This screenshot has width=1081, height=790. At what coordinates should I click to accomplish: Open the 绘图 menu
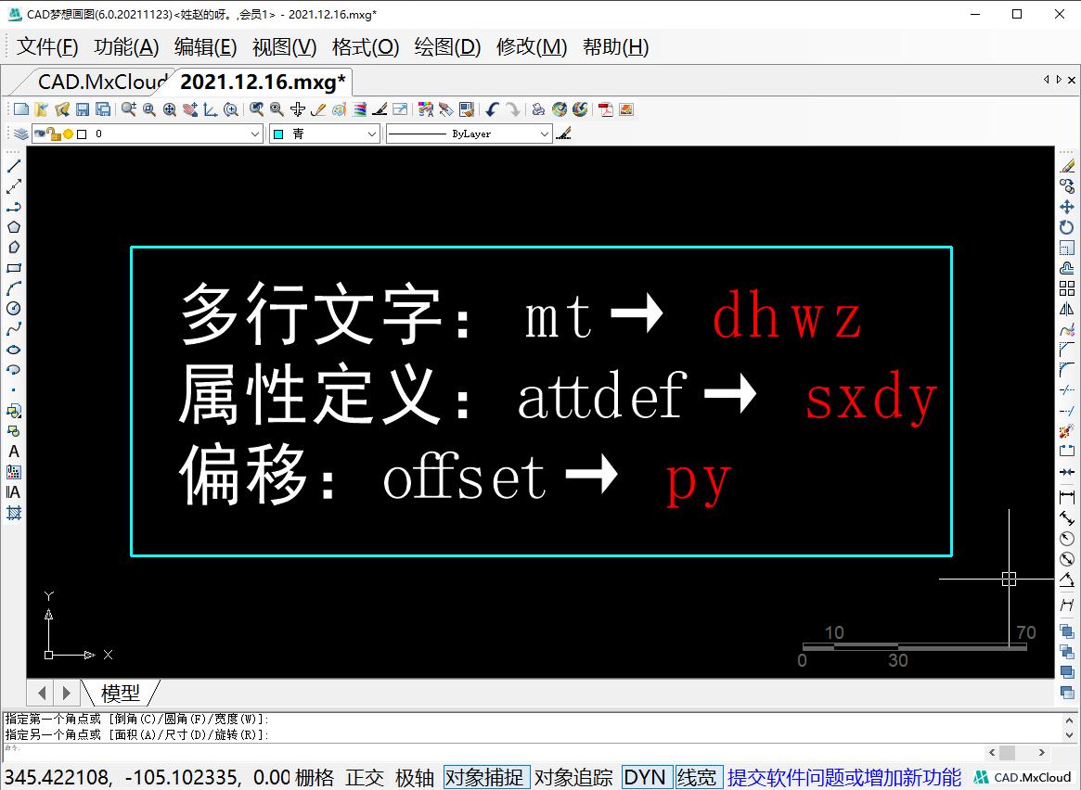coord(446,47)
